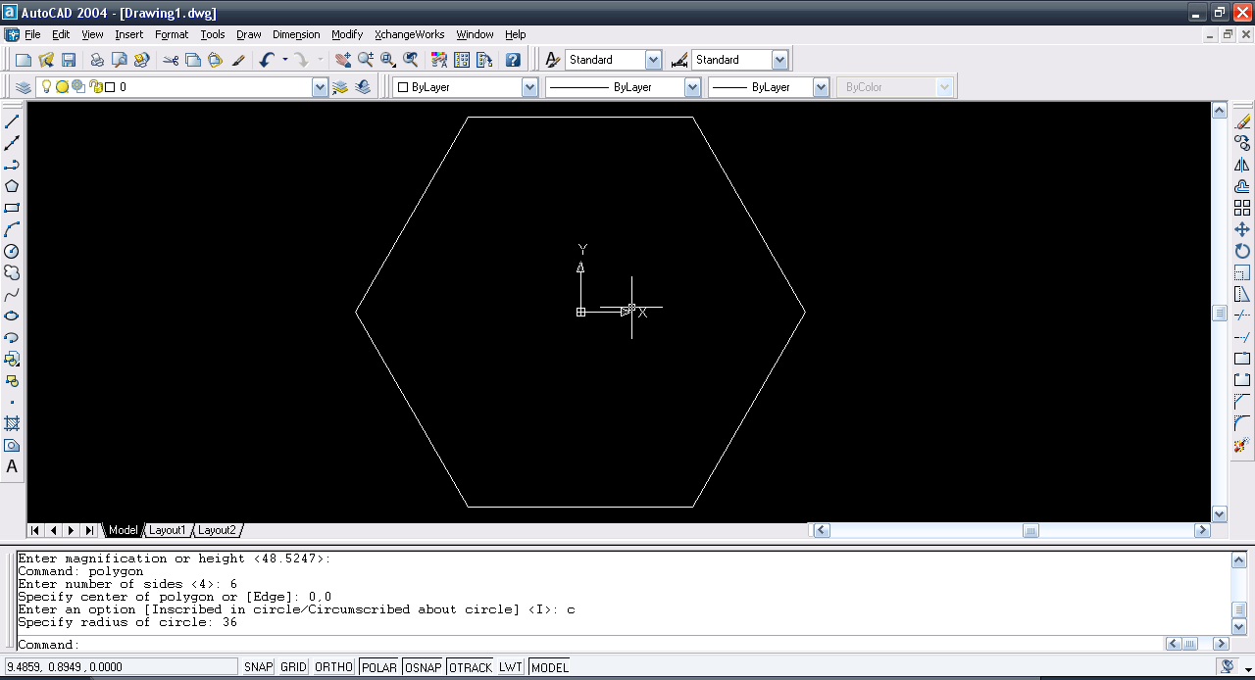Expand the layer list dropdown
Screen dimensions: 1255x680
pyautogui.click(x=320, y=87)
